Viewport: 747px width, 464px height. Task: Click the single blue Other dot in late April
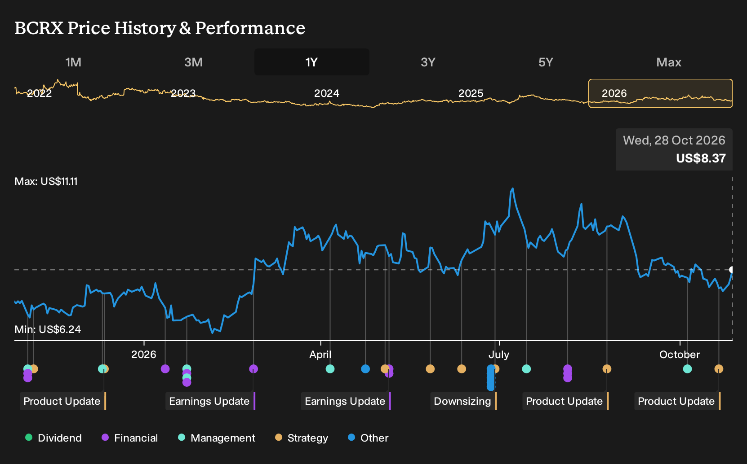point(365,369)
